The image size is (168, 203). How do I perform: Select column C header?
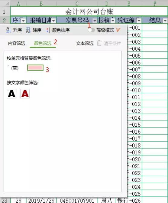[x=77, y=3]
